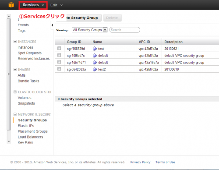Click the orange AWS cube logo
The width and height of the screenshot is (219, 170).
pyautogui.click(x=11, y=5)
